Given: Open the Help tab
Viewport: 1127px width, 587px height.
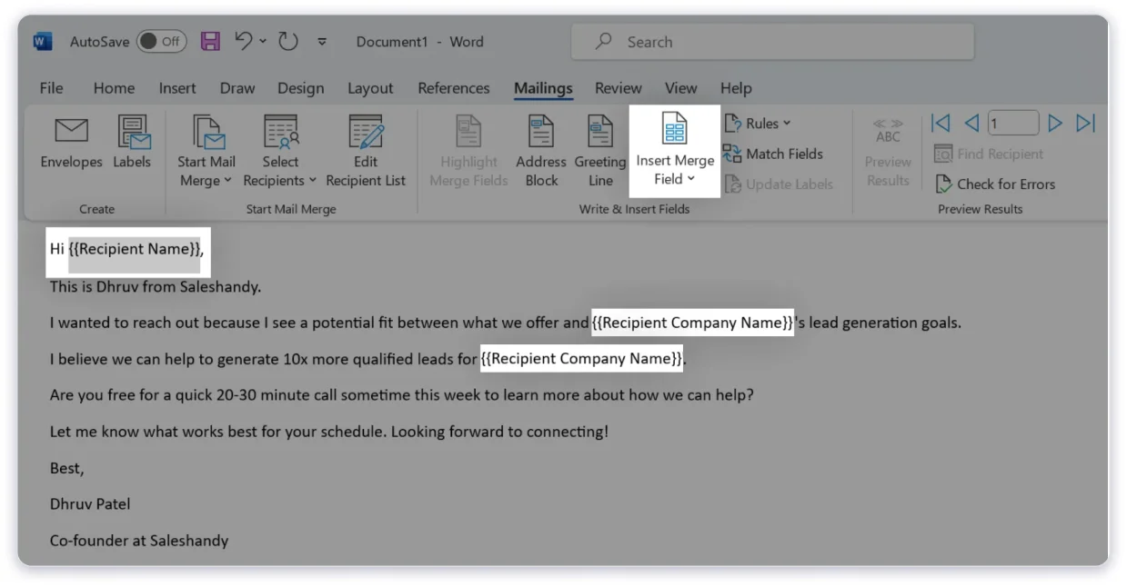Looking at the screenshot, I should (736, 88).
